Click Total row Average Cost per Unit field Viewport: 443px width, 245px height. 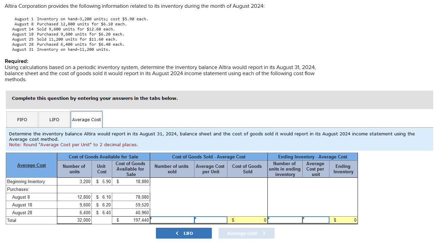pos(210,220)
